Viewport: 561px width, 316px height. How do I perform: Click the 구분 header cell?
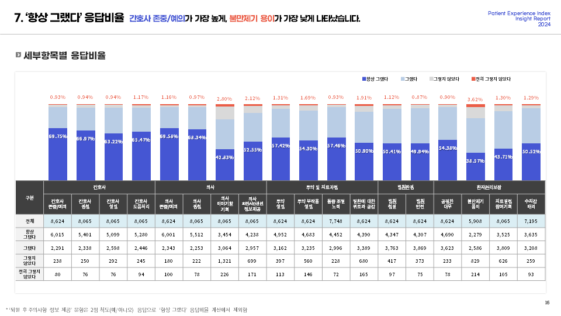(30, 198)
